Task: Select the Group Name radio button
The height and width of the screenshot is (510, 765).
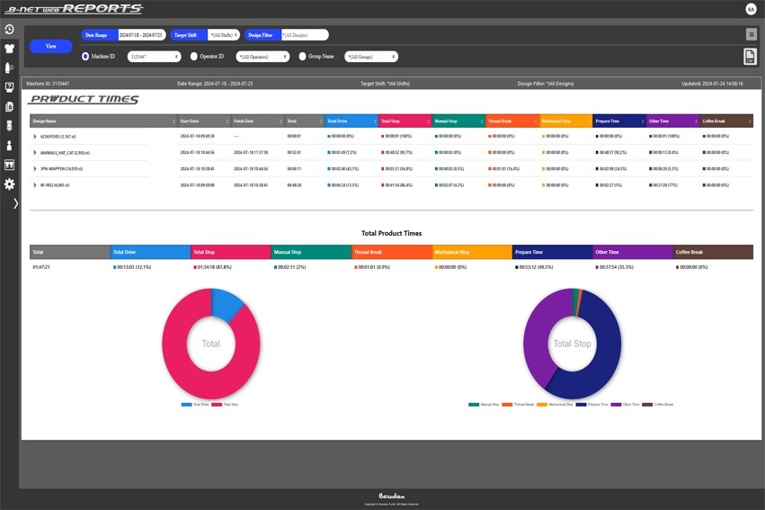Action: click(302, 56)
